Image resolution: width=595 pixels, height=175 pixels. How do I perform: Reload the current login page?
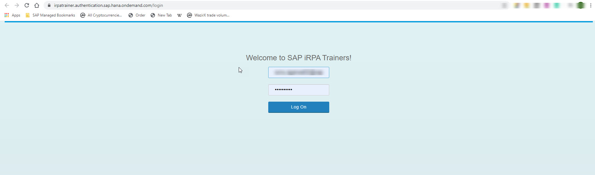[x=27, y=5]
